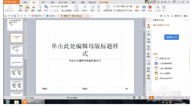Expand the 图库 dropdown arrow
Screen dimensions: 192x106
tap(36, 11)
